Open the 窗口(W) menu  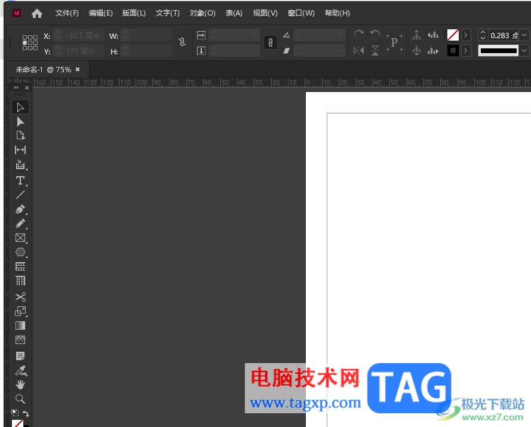pos(301,13)
